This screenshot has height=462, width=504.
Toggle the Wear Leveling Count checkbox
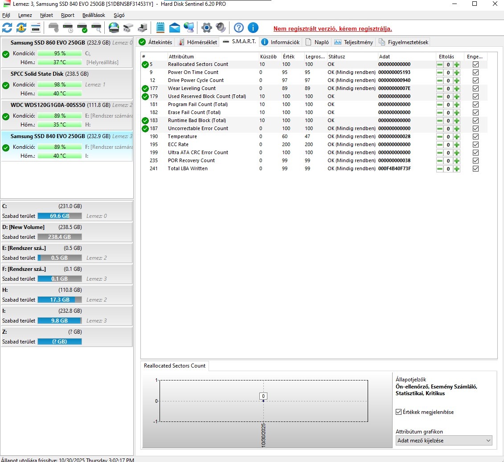tap(476, 88)
